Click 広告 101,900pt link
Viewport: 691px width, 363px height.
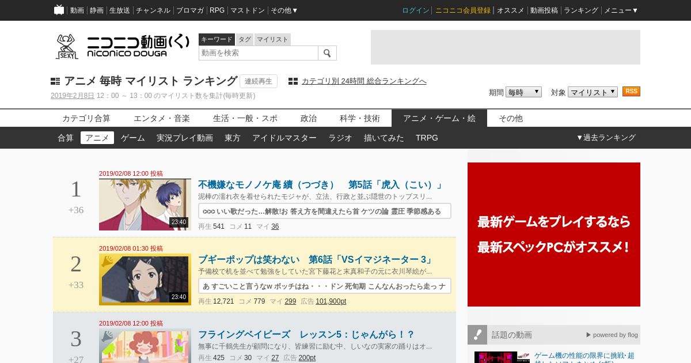331,301
